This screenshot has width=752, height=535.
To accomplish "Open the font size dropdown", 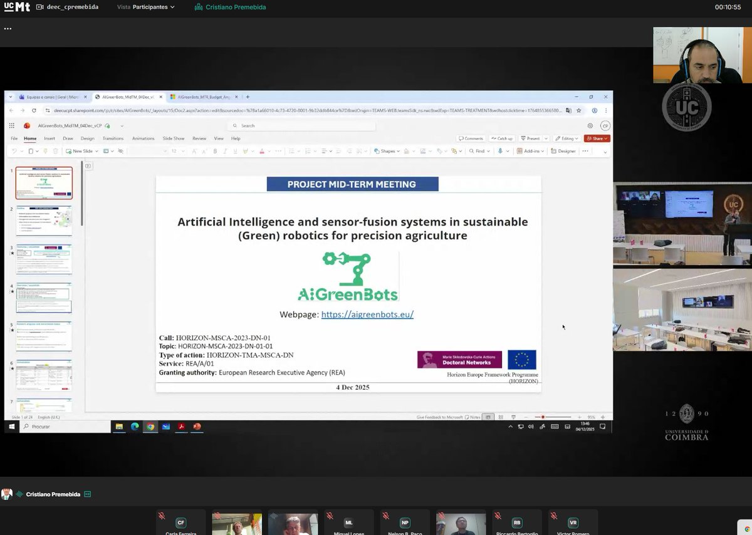I will coord(182,151).
